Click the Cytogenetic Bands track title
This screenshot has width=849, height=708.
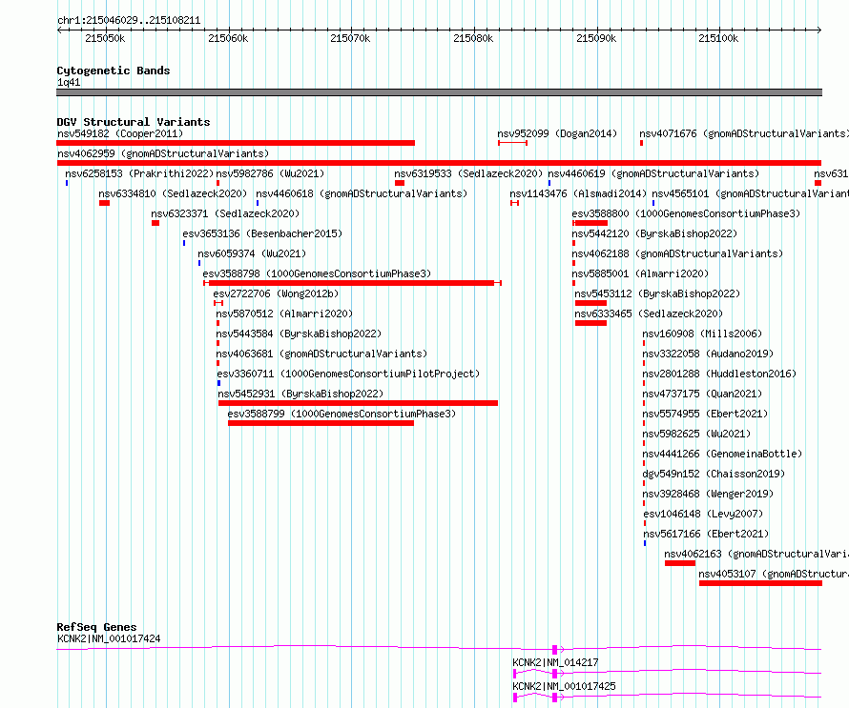(114, 71)
